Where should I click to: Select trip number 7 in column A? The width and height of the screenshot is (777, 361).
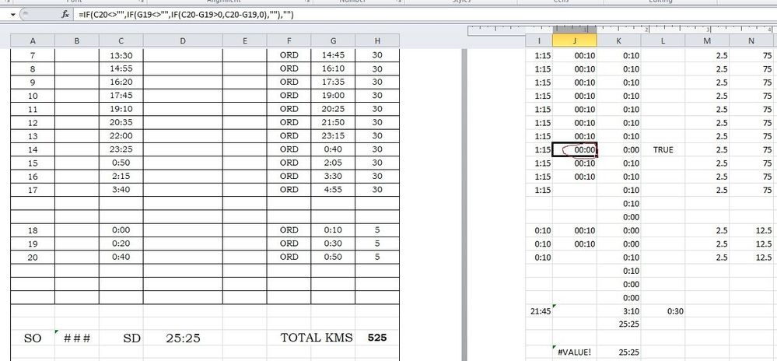(x=33, y=55)
